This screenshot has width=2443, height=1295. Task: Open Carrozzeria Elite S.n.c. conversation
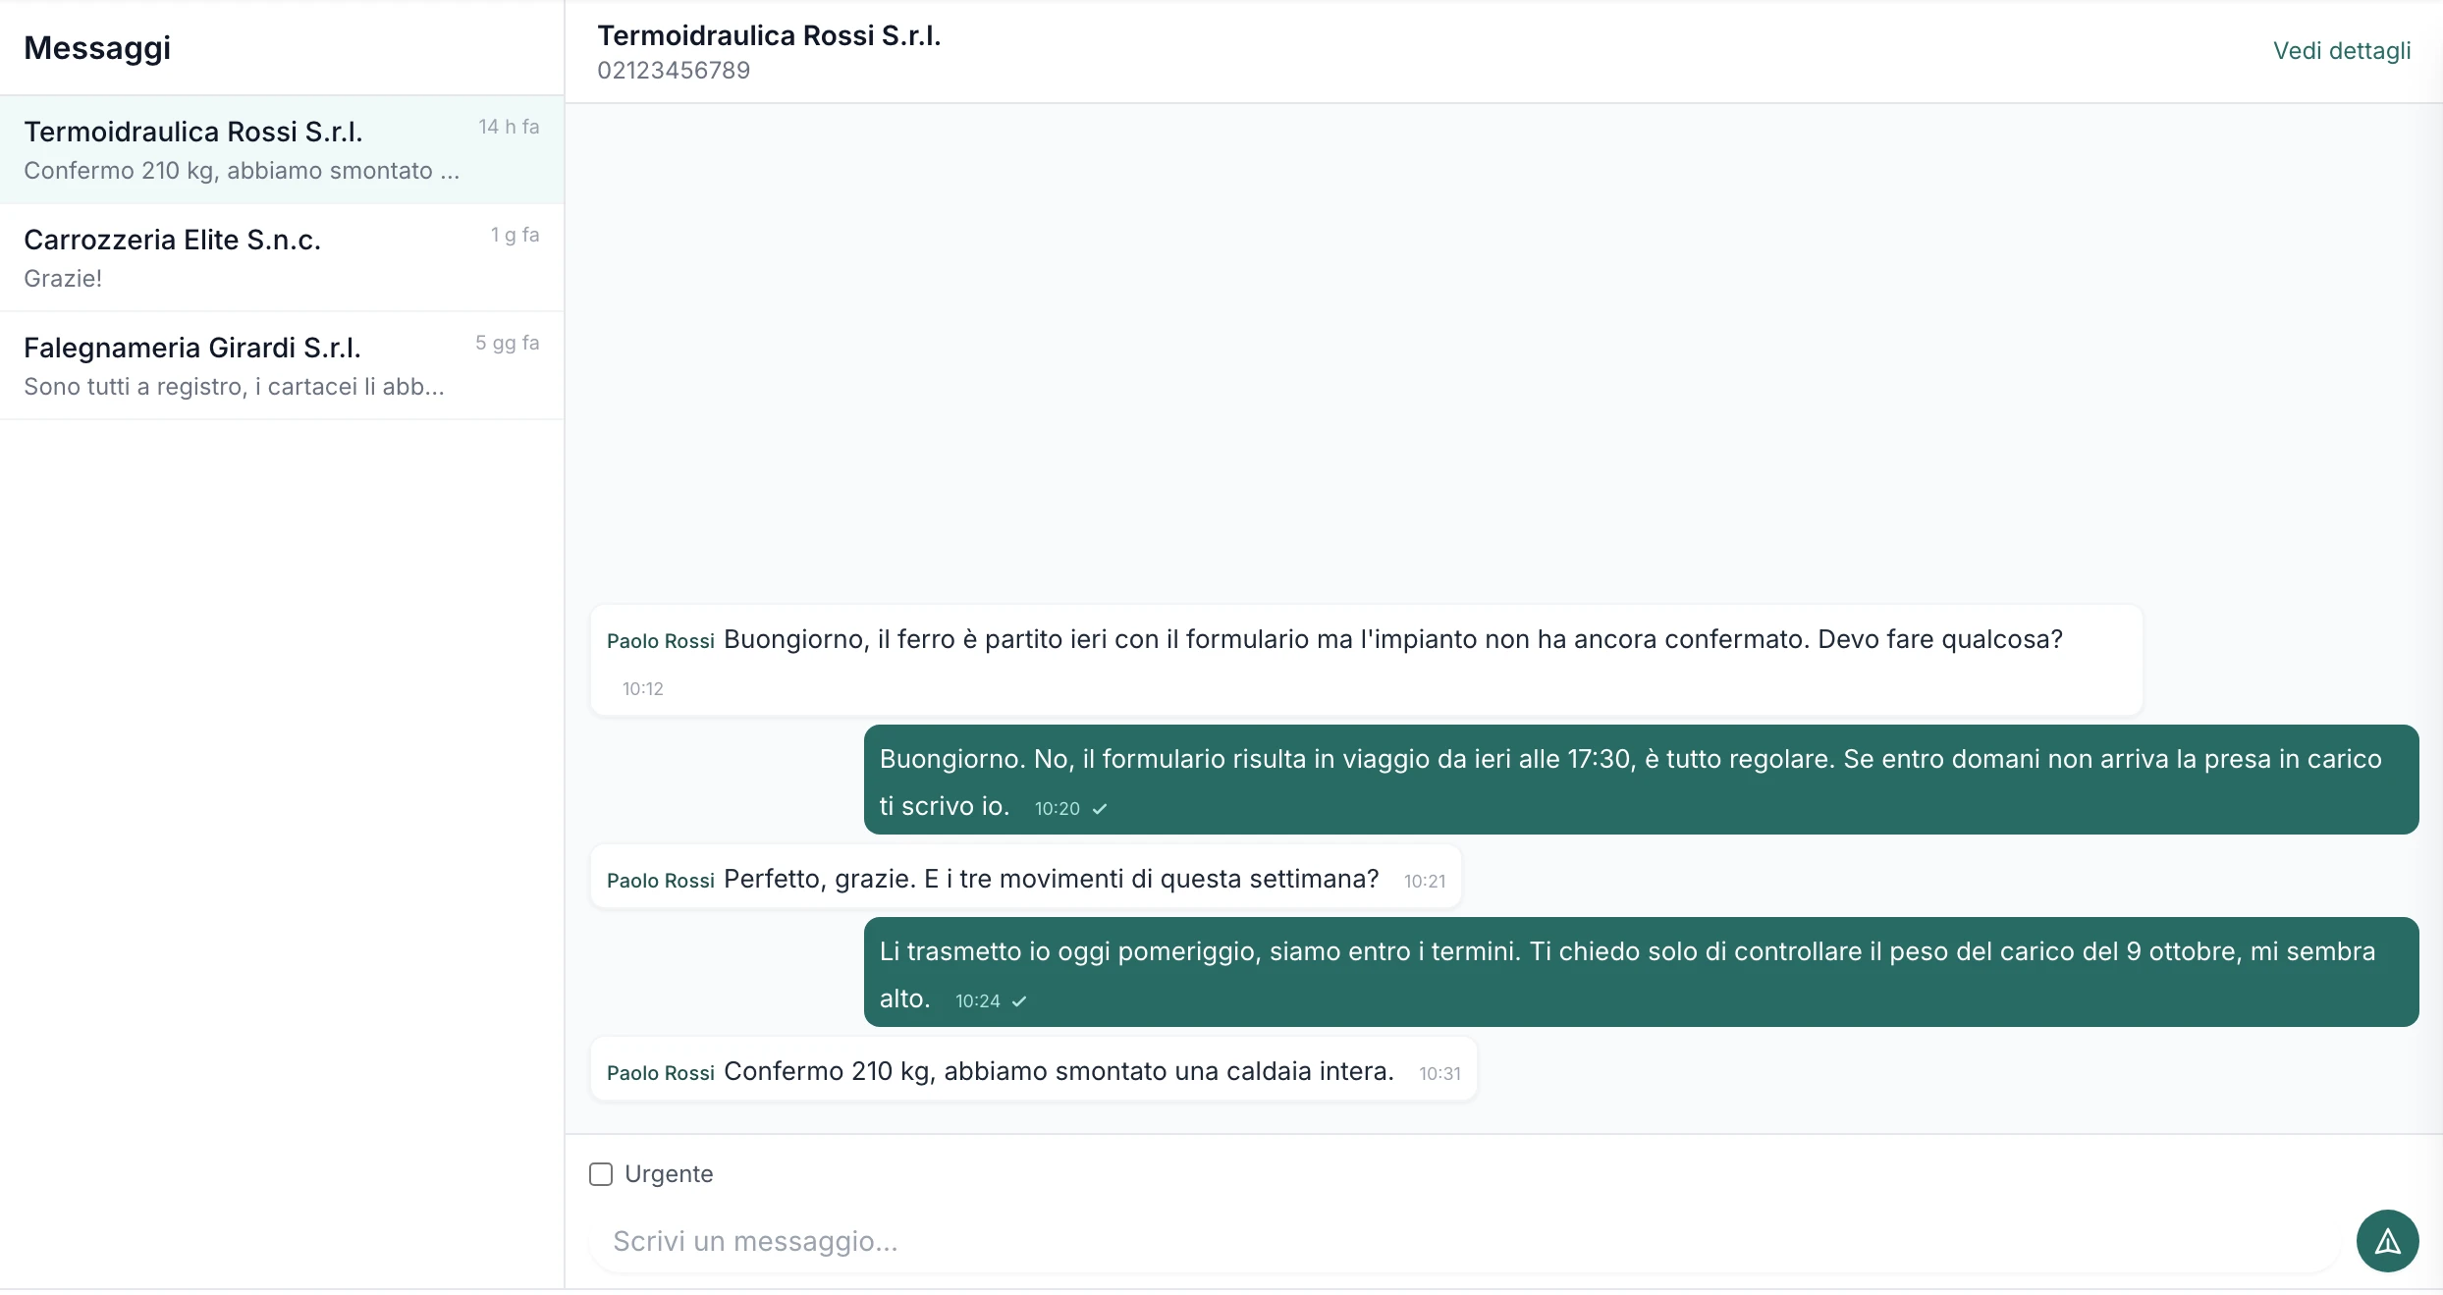pyautogui.click(x=282, y=258)
